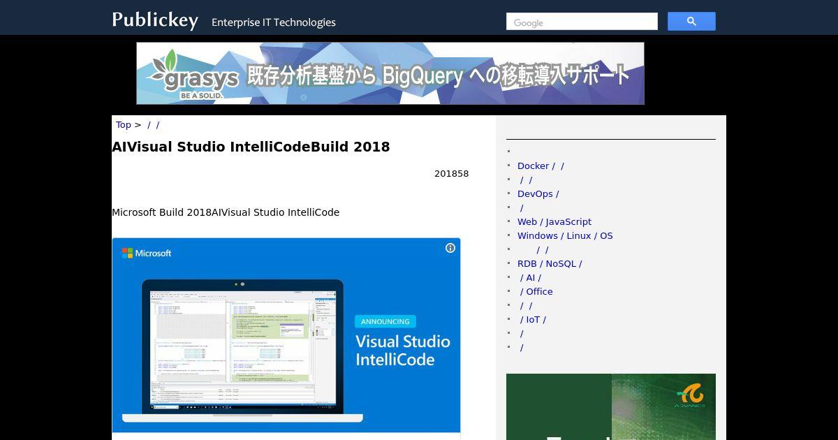Click the Top breadcrumb link
Image resolution: width=838 pixels, height=440 pixels.
pos(124,125)
